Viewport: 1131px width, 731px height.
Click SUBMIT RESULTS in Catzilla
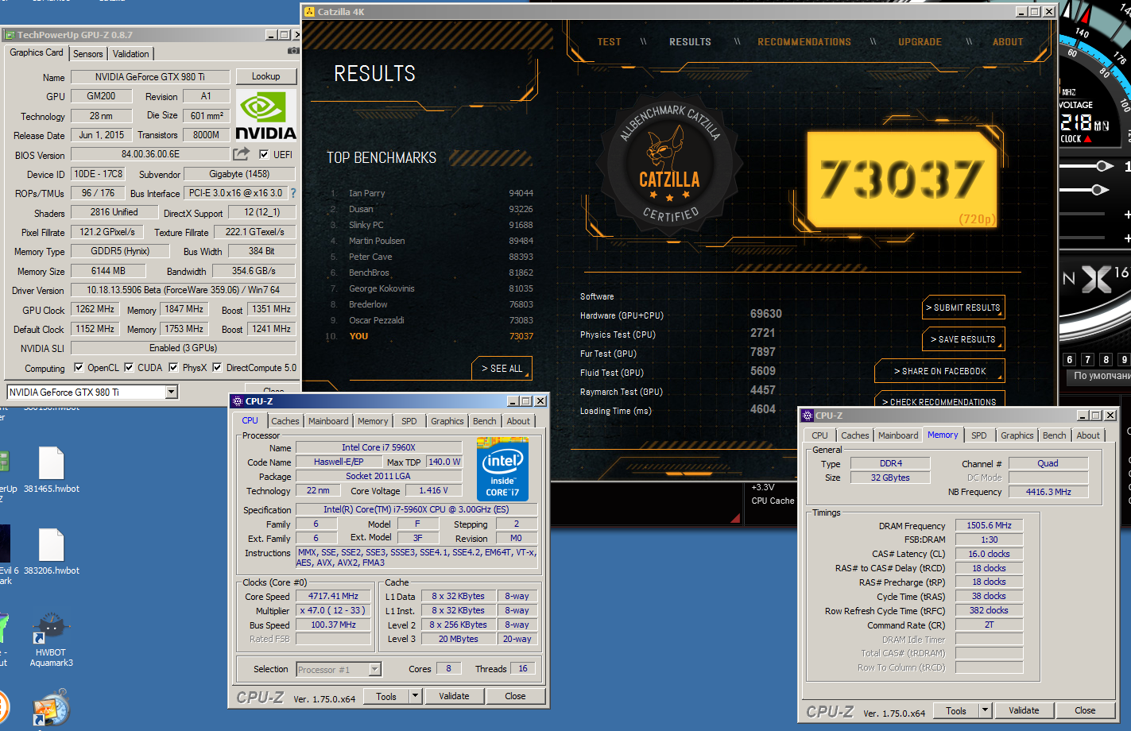point(963,307)
